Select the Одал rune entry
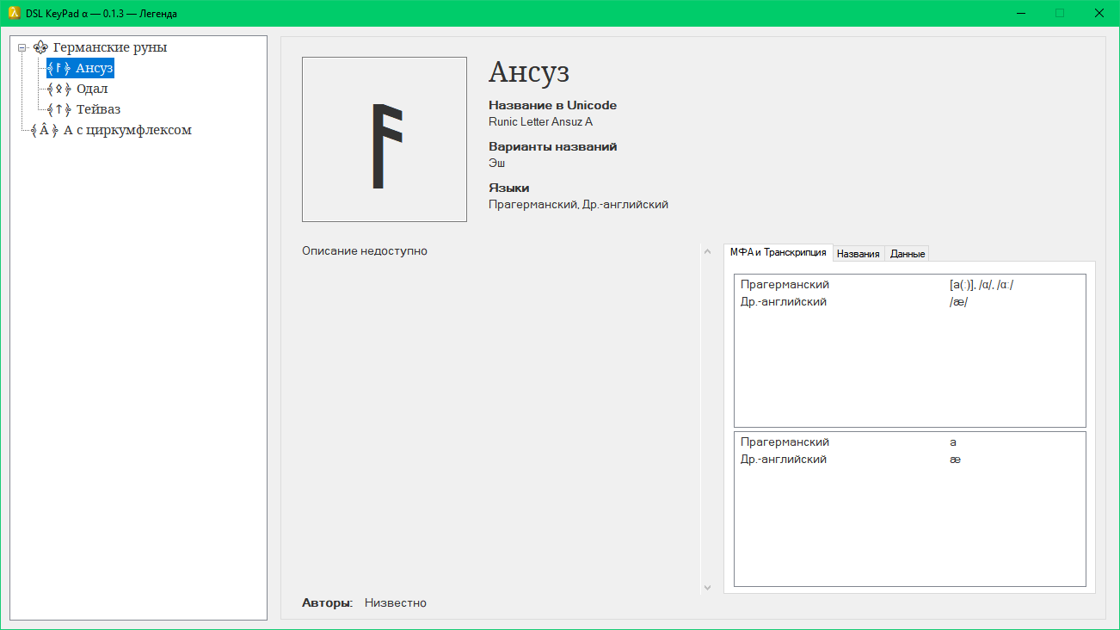The image size is (1120, 630). 92,89
